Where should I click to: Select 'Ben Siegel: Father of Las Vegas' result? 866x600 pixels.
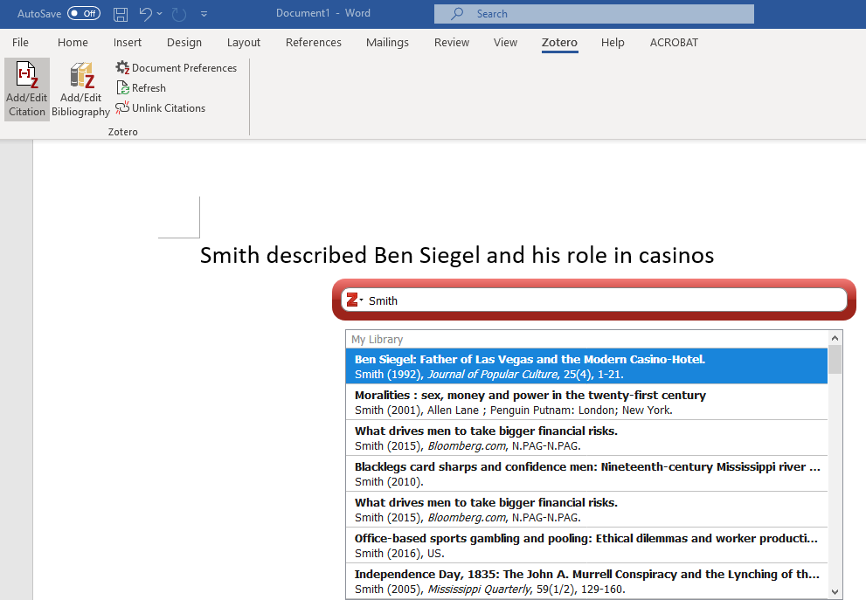(586, 366)
